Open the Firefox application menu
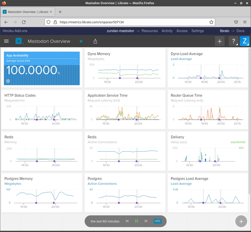Screen dimensions: 251x232 (x=245, y=22)
